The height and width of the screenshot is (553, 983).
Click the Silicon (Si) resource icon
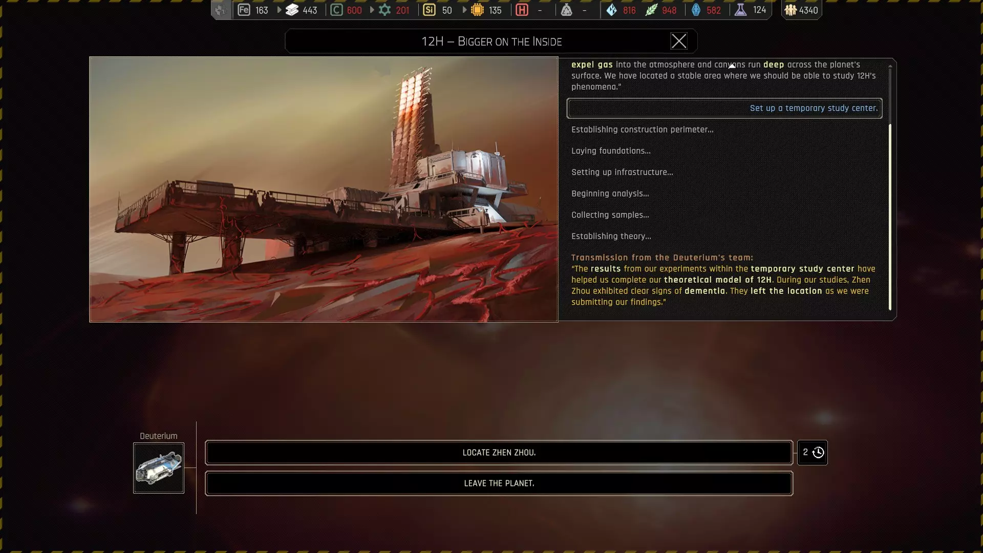click(x=429, y=10)
